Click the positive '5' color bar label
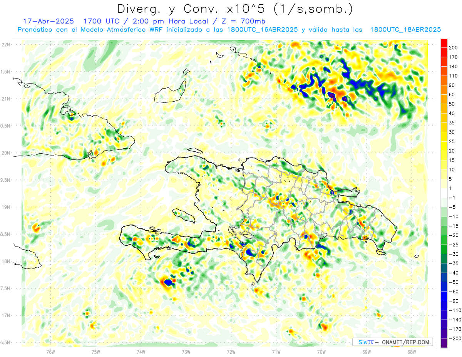462x357 pixels. pos(450,179)
